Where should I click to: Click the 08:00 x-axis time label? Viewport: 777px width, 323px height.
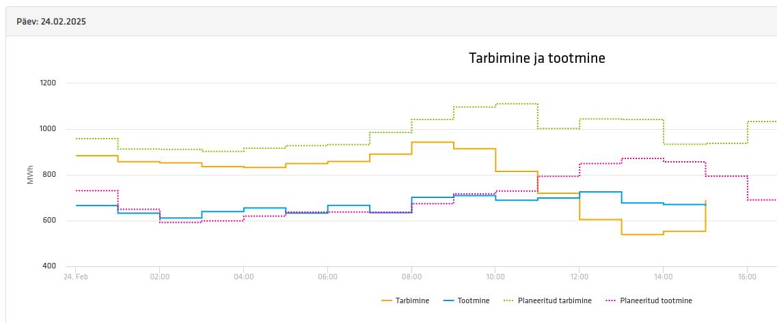pos(411,277)
